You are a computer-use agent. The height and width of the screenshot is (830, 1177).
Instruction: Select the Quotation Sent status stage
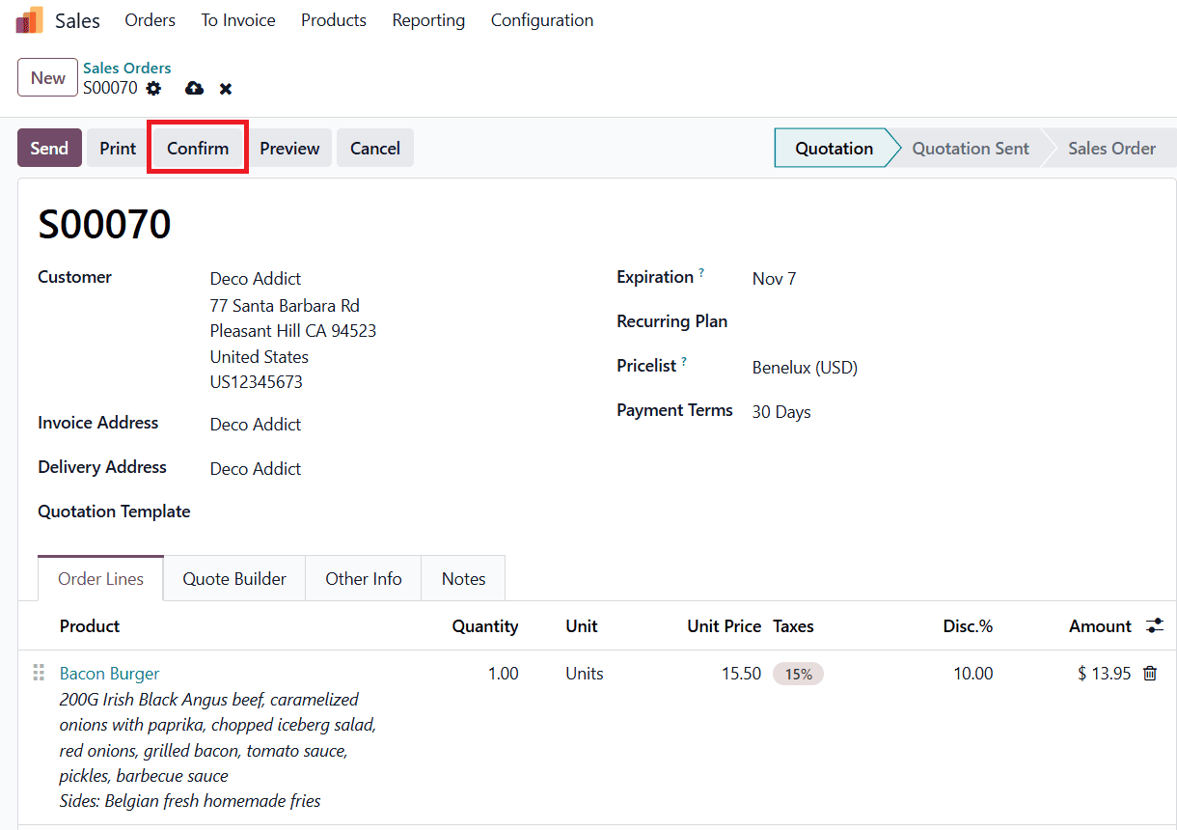971,149
